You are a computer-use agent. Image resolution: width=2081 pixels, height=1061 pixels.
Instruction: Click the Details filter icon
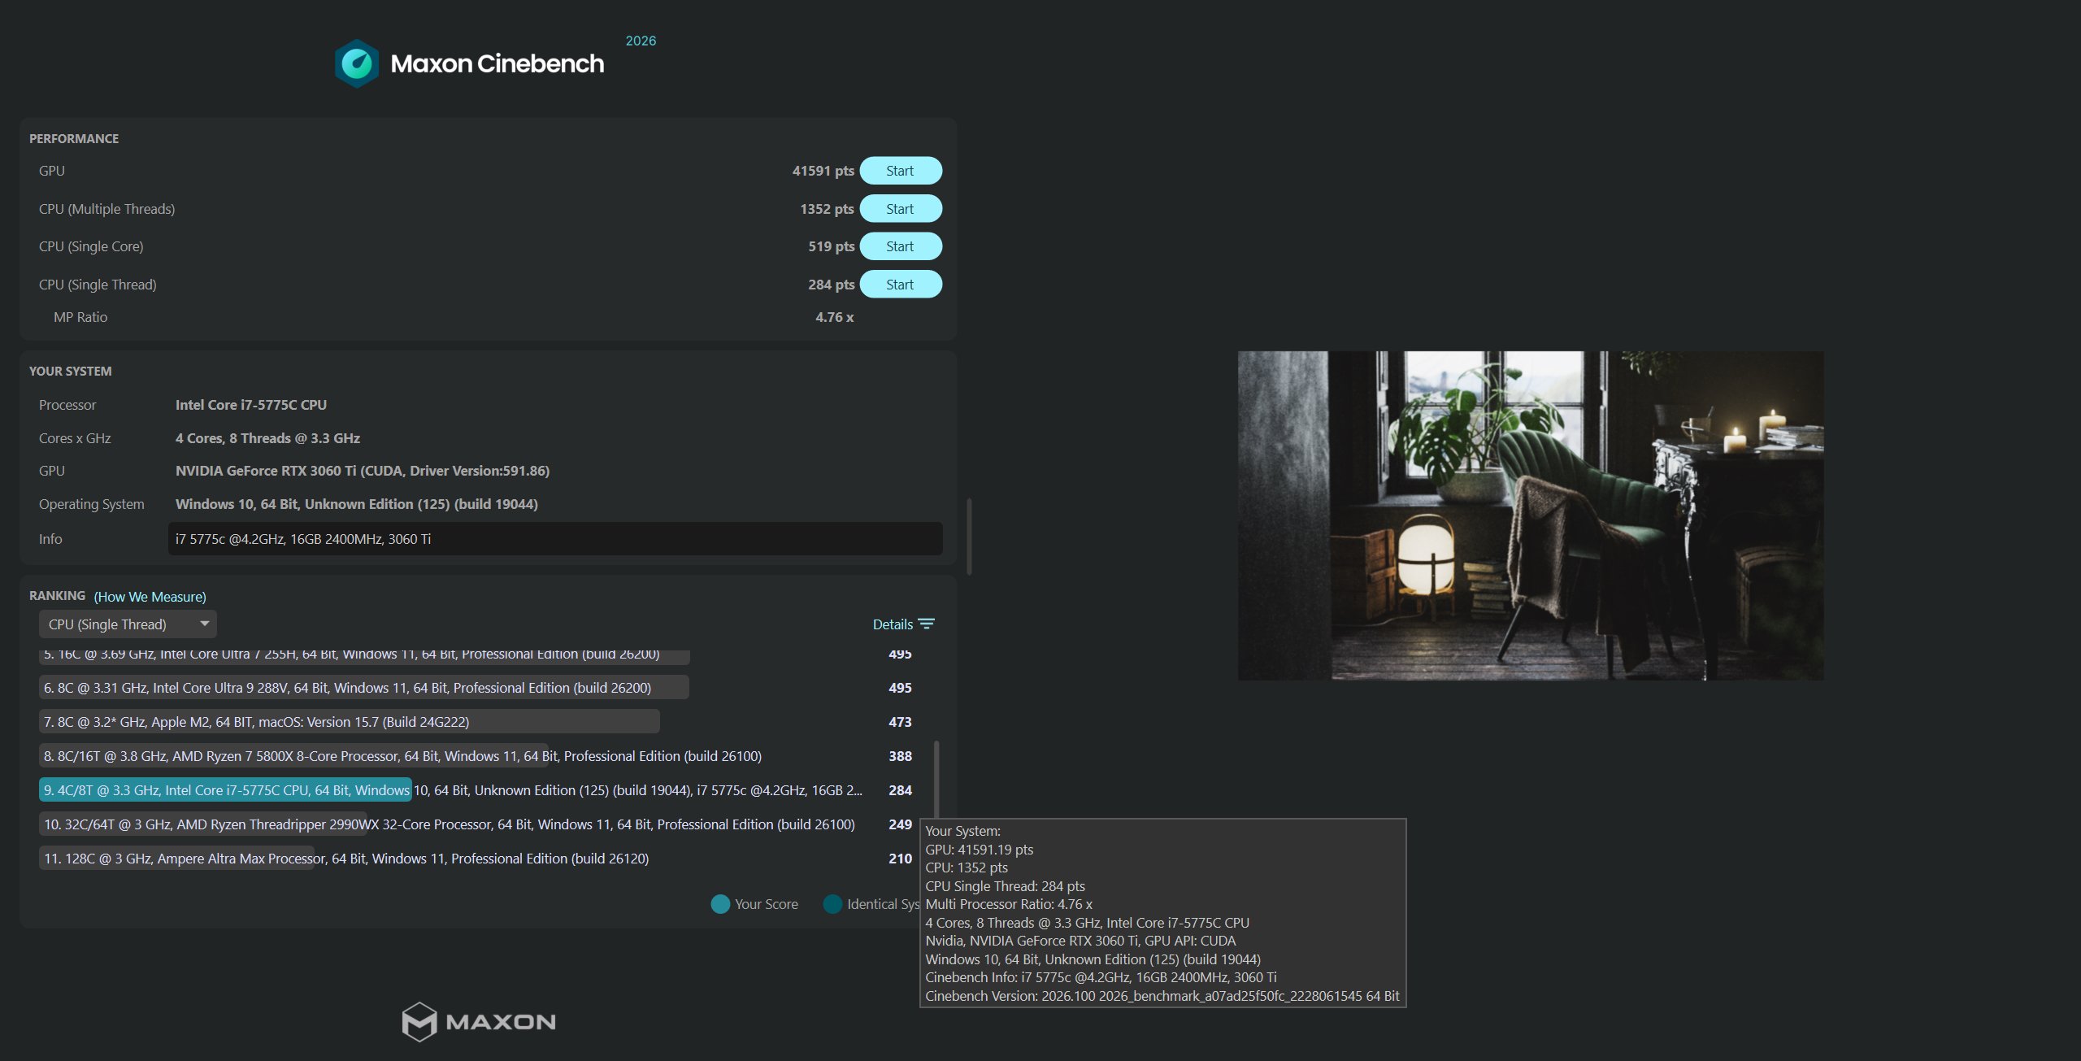coord(926,624)
